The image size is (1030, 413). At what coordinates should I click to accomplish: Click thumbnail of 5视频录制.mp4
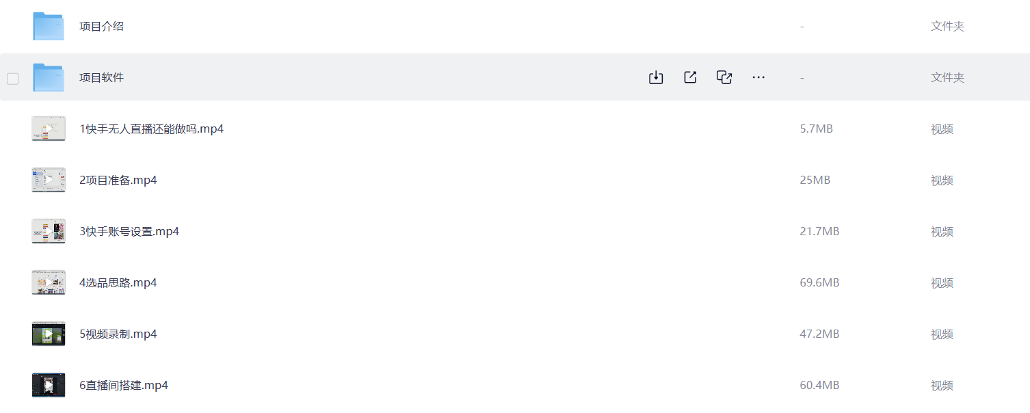point(49,334)
